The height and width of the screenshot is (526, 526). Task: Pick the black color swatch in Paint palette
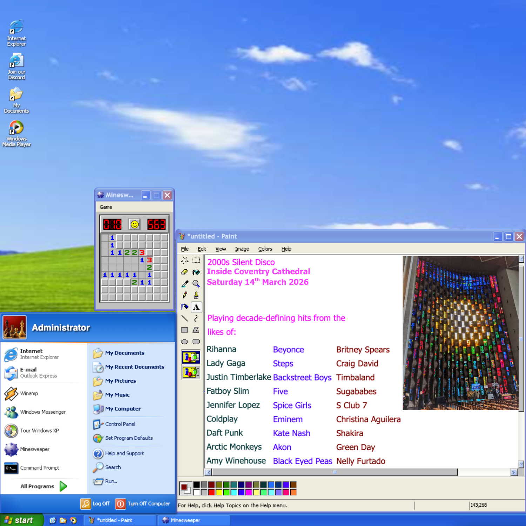tap(196, 485)
